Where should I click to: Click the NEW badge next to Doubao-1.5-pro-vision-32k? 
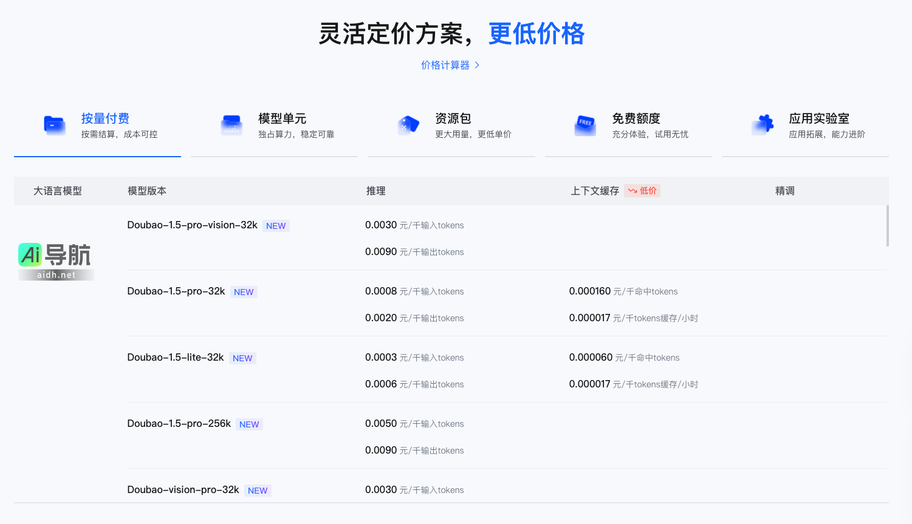click(x=276, y=226)
